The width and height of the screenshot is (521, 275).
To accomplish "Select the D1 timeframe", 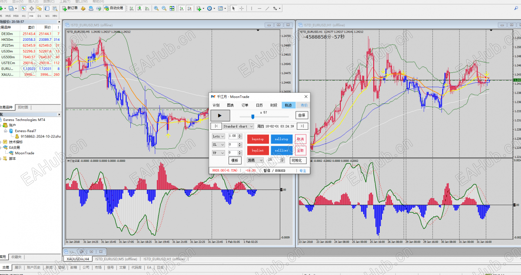I will 39,16.
